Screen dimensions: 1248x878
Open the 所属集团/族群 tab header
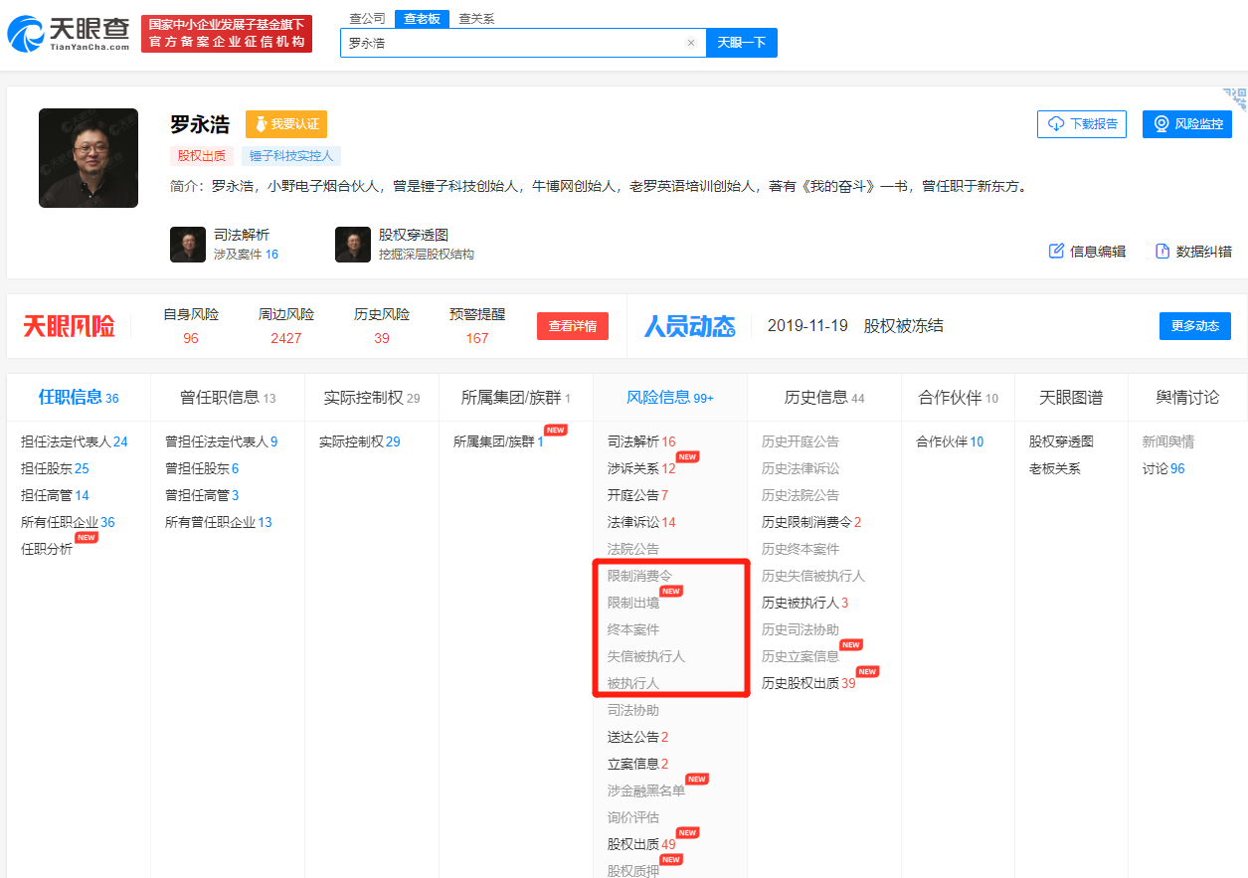[x=515, y=398]
